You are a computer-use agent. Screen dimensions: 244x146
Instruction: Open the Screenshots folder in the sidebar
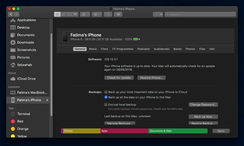[x=28, y=50]
